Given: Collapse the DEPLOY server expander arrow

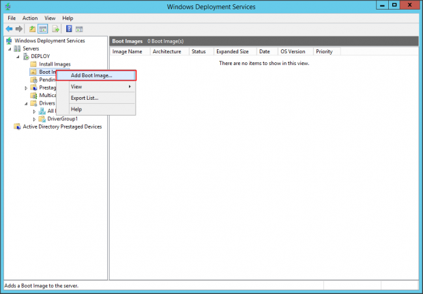Looking at the screenshot, I should click(x=18, y=56).
